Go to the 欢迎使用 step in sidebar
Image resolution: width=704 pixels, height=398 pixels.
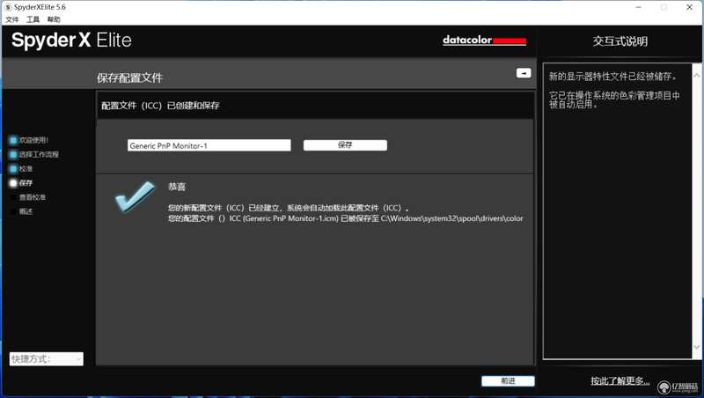click(29, 140)
